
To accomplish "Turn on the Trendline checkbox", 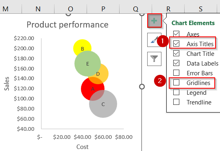I will click(x=176, y=102).
